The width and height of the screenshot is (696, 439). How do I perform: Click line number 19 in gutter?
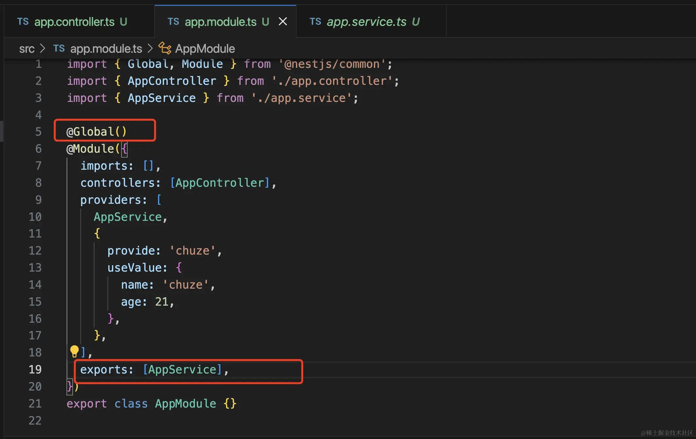click(35, 370)
